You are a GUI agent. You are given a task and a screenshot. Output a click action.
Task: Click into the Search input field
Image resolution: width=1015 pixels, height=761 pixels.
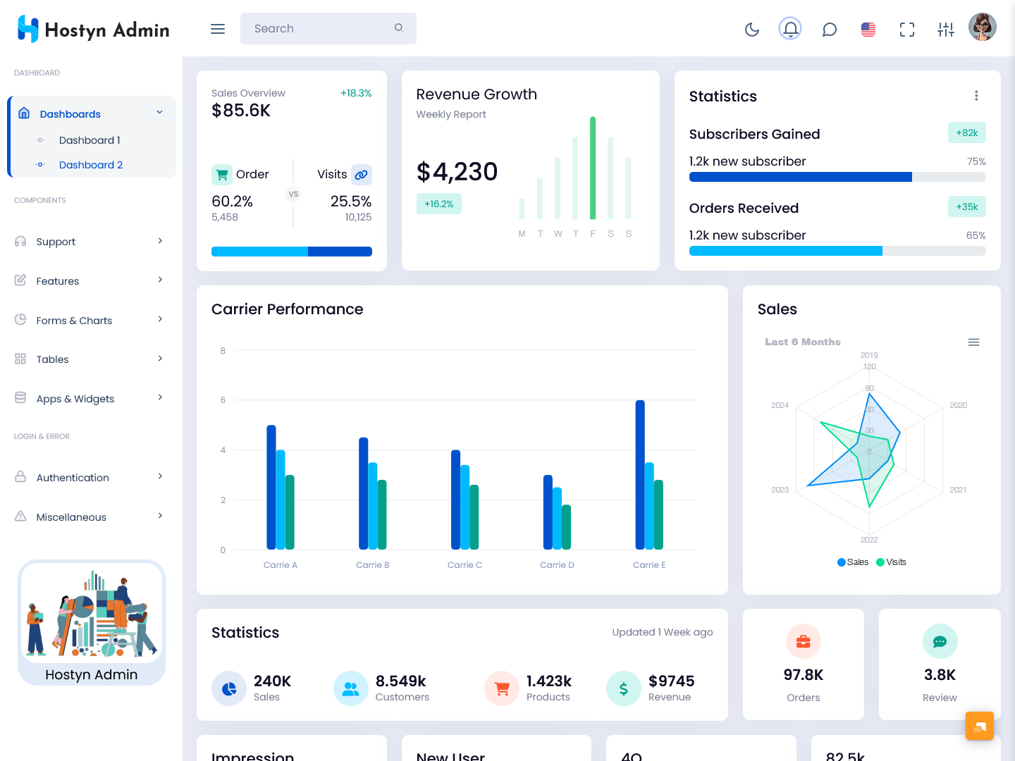321,29
